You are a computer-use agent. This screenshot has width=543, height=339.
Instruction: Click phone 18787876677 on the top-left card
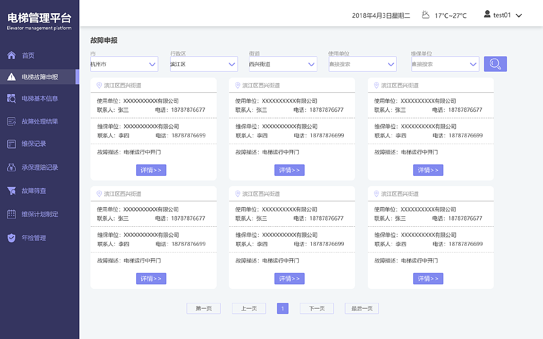tap(188, 110)
